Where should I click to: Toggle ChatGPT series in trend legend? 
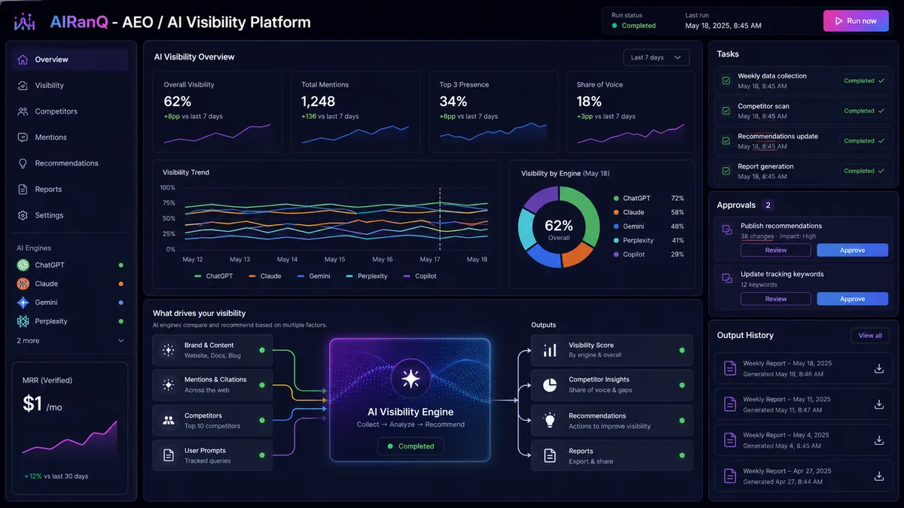coord(213,276)
